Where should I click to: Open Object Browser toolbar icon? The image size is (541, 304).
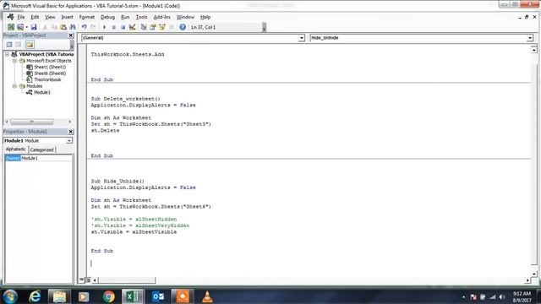click(x=162, y=27)
